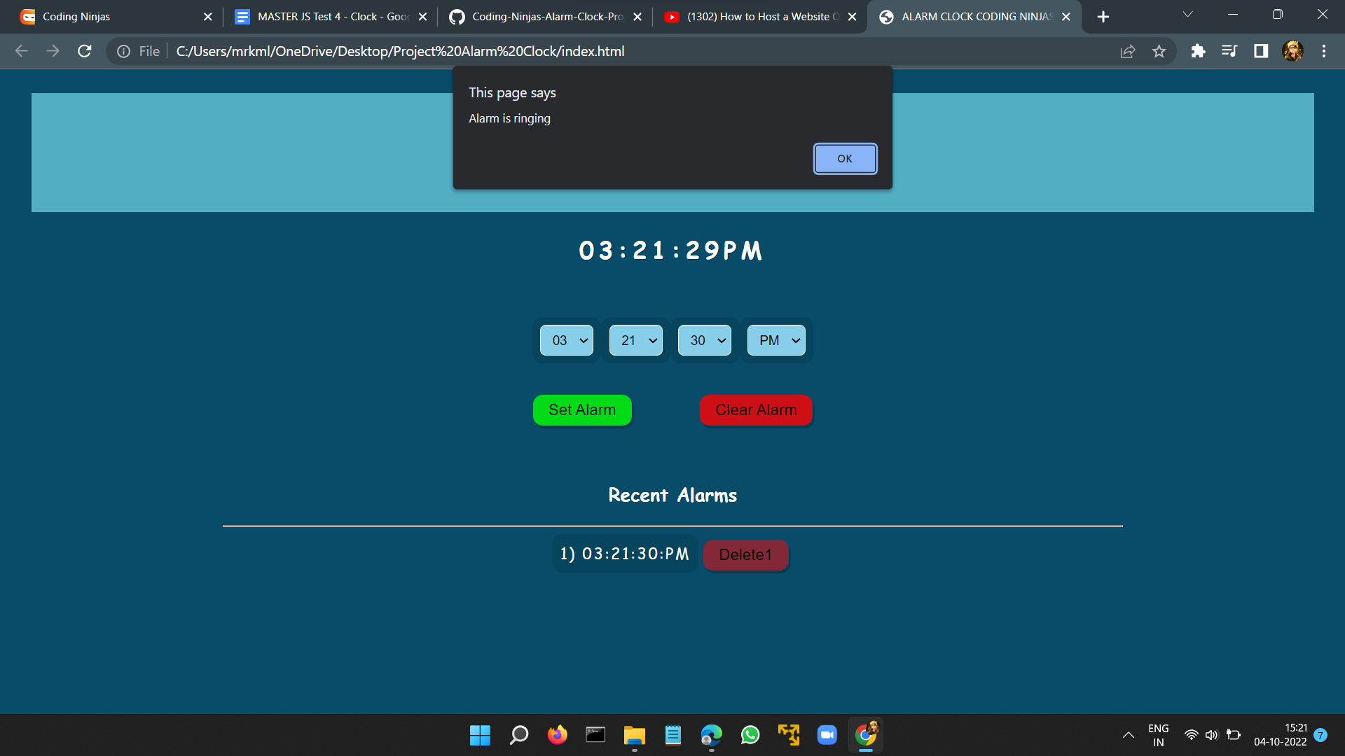Expand the seconds dropdown showing 30
Screen dimensions: 1345x756
point(705,341)
